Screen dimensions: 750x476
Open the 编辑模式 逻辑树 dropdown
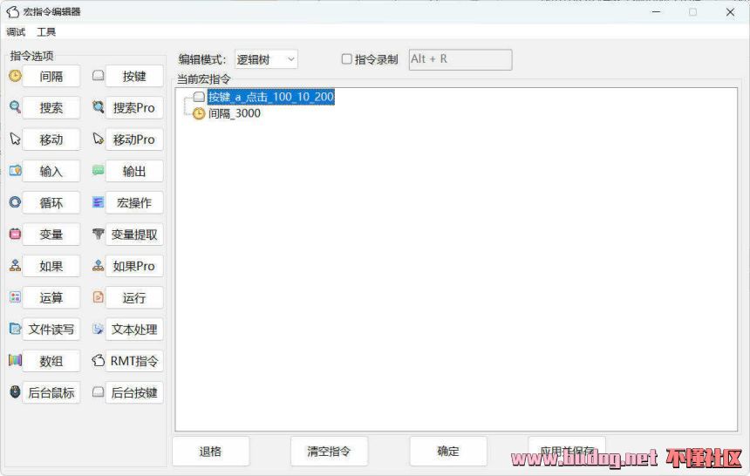(266, 59)
